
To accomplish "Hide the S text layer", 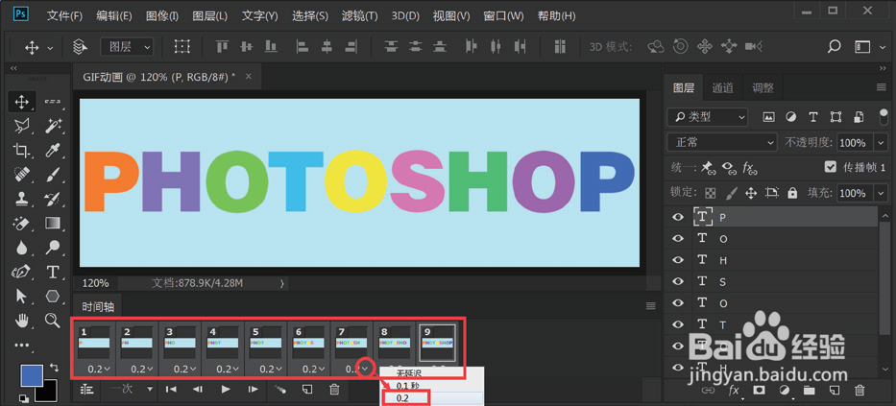I will tap(678, 281).
